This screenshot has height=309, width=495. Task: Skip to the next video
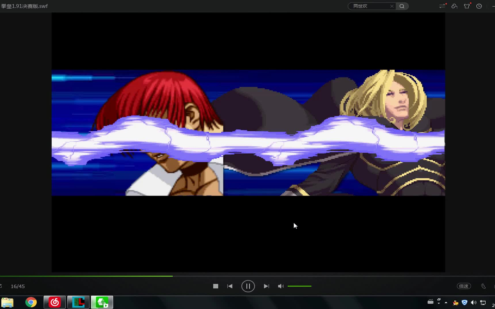coord(266,286)
